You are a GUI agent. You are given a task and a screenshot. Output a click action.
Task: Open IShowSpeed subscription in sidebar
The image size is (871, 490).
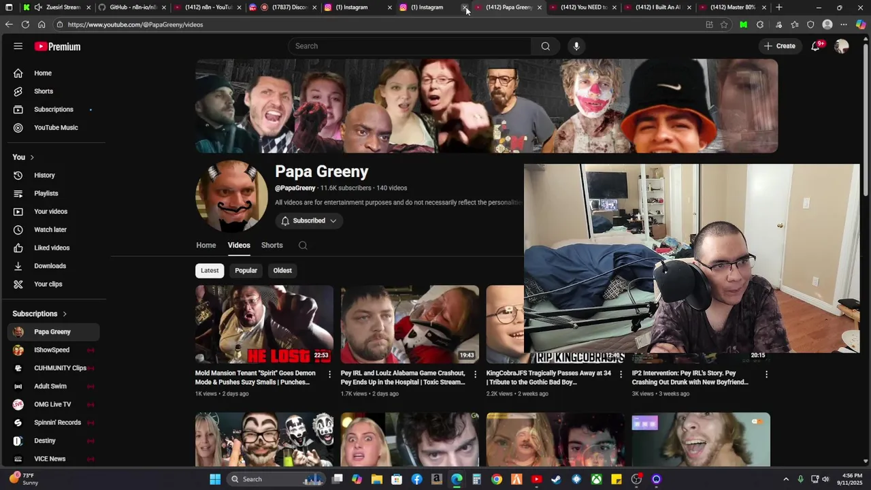pyautogui.click(x=53, y=350)
